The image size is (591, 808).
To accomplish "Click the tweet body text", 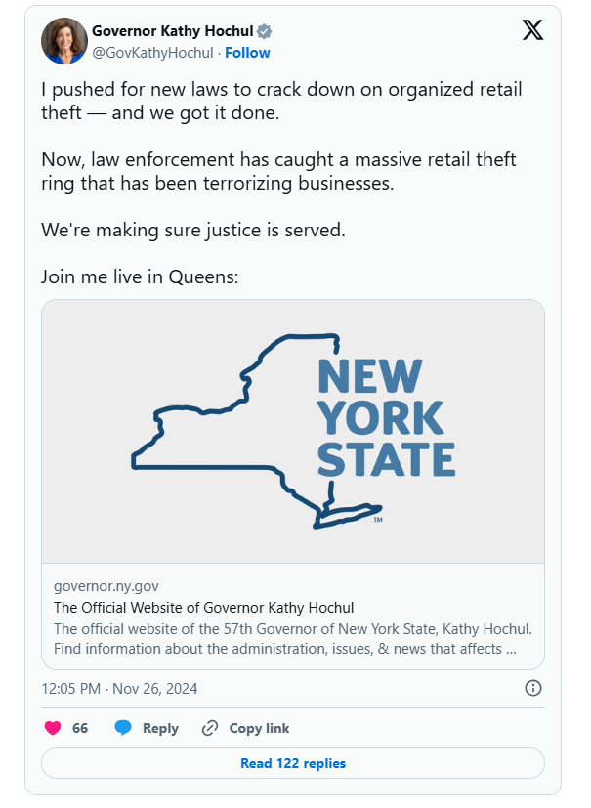I will click(x=282, y=183).
